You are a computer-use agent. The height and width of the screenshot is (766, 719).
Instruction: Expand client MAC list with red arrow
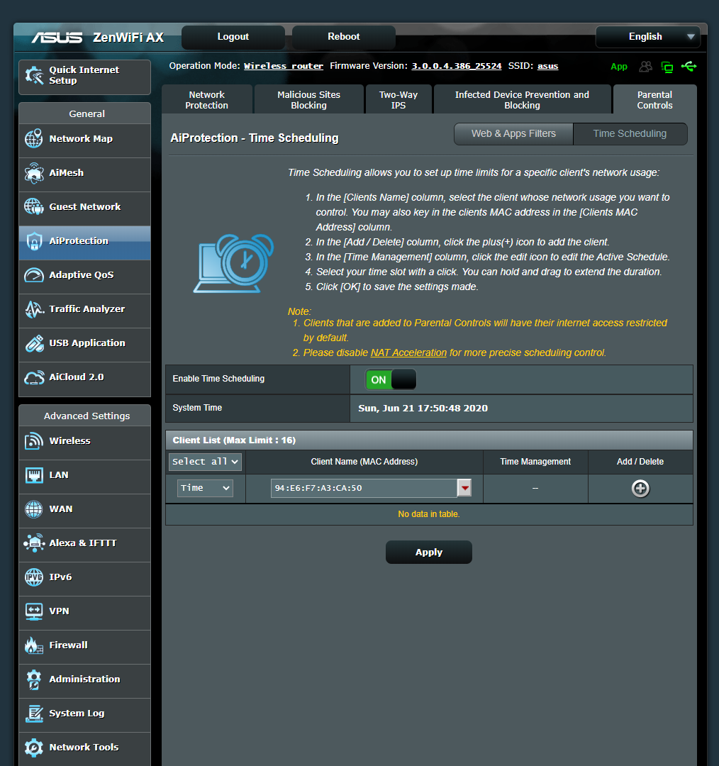click(464, 488)
